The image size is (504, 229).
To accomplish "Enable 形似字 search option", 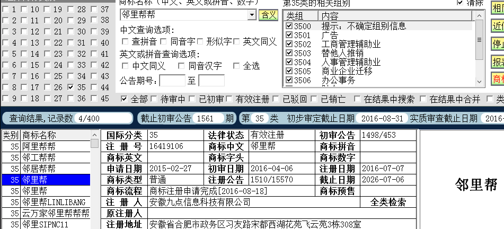I will [200, 41].
